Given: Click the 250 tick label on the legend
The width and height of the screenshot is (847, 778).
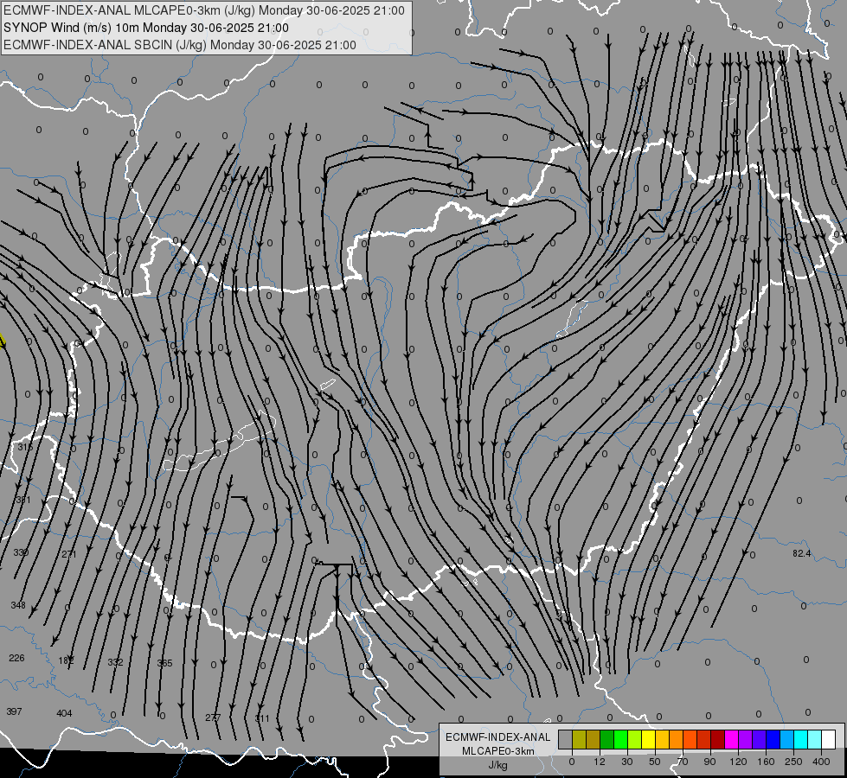Looking at the screenshot, I should click(793, 762).
